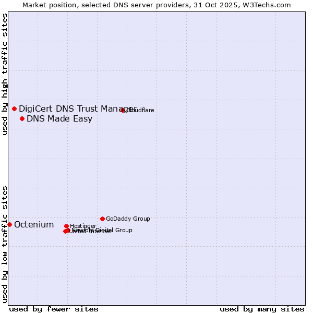Image resolution: width=313 pixels, height=313 pixels.
Task: Click the 'used by fewer sites' axis label
Action: click(54, 309)
